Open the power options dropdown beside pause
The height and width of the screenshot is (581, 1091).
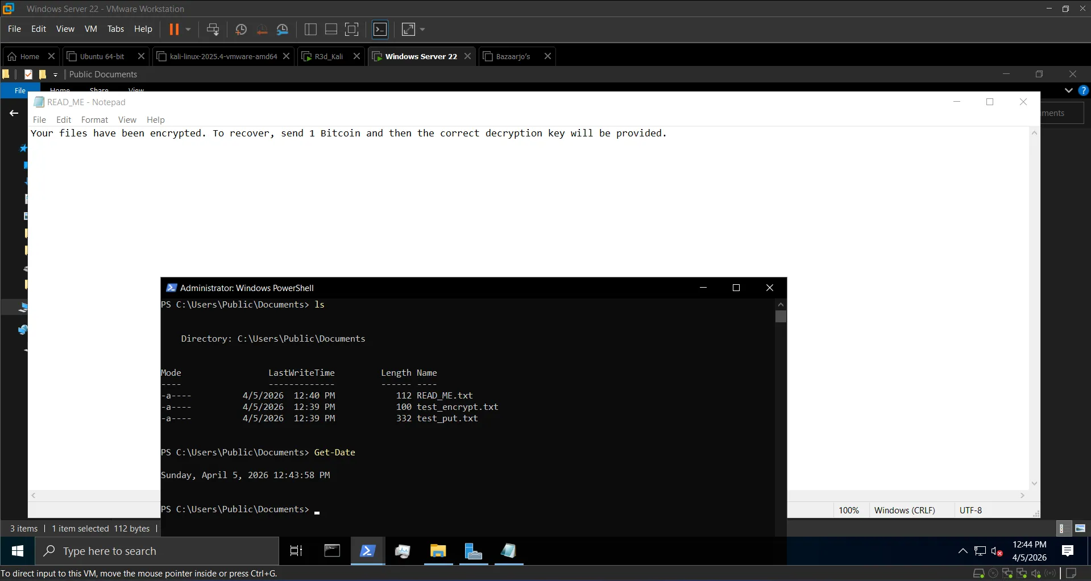point(188,30)
